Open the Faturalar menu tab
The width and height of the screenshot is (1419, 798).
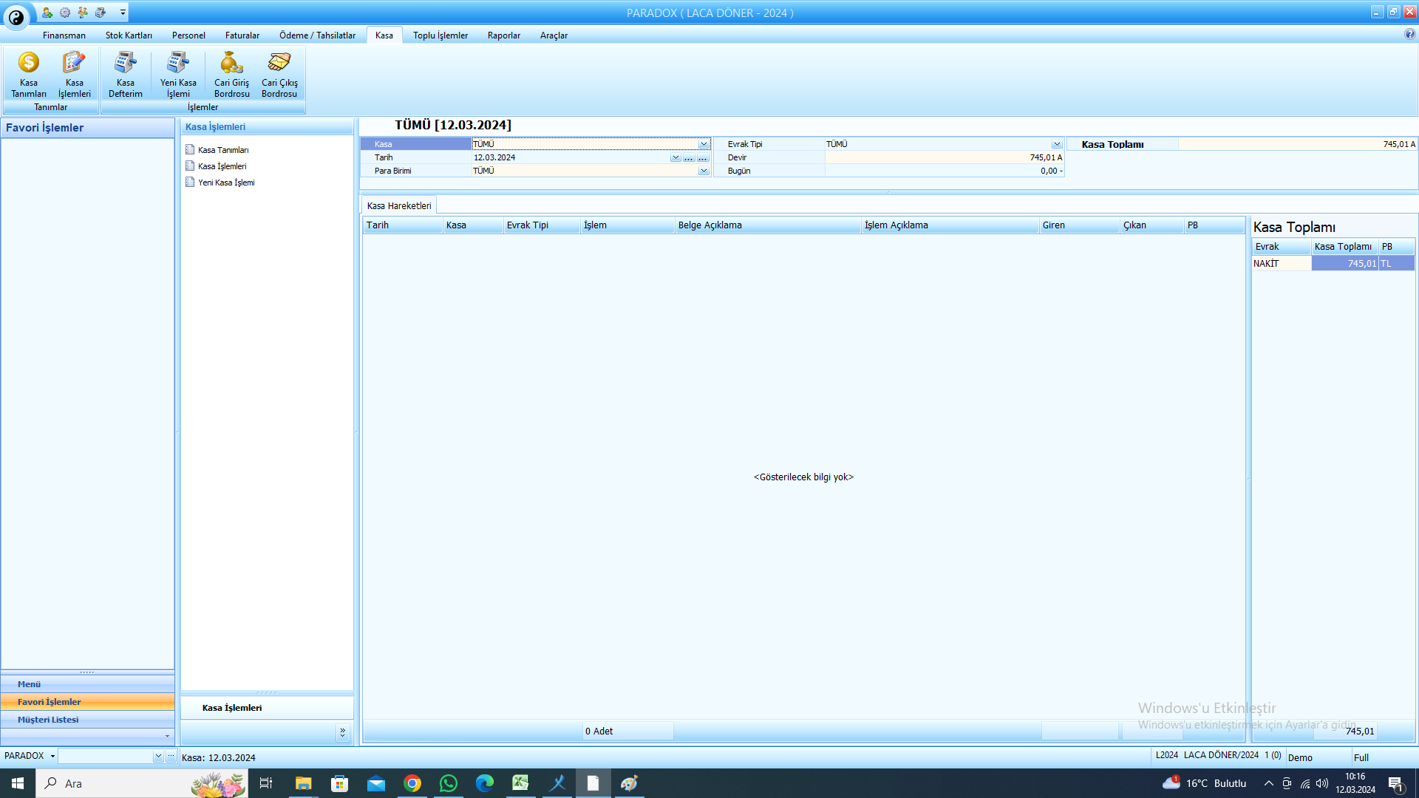tap(242, 35)
